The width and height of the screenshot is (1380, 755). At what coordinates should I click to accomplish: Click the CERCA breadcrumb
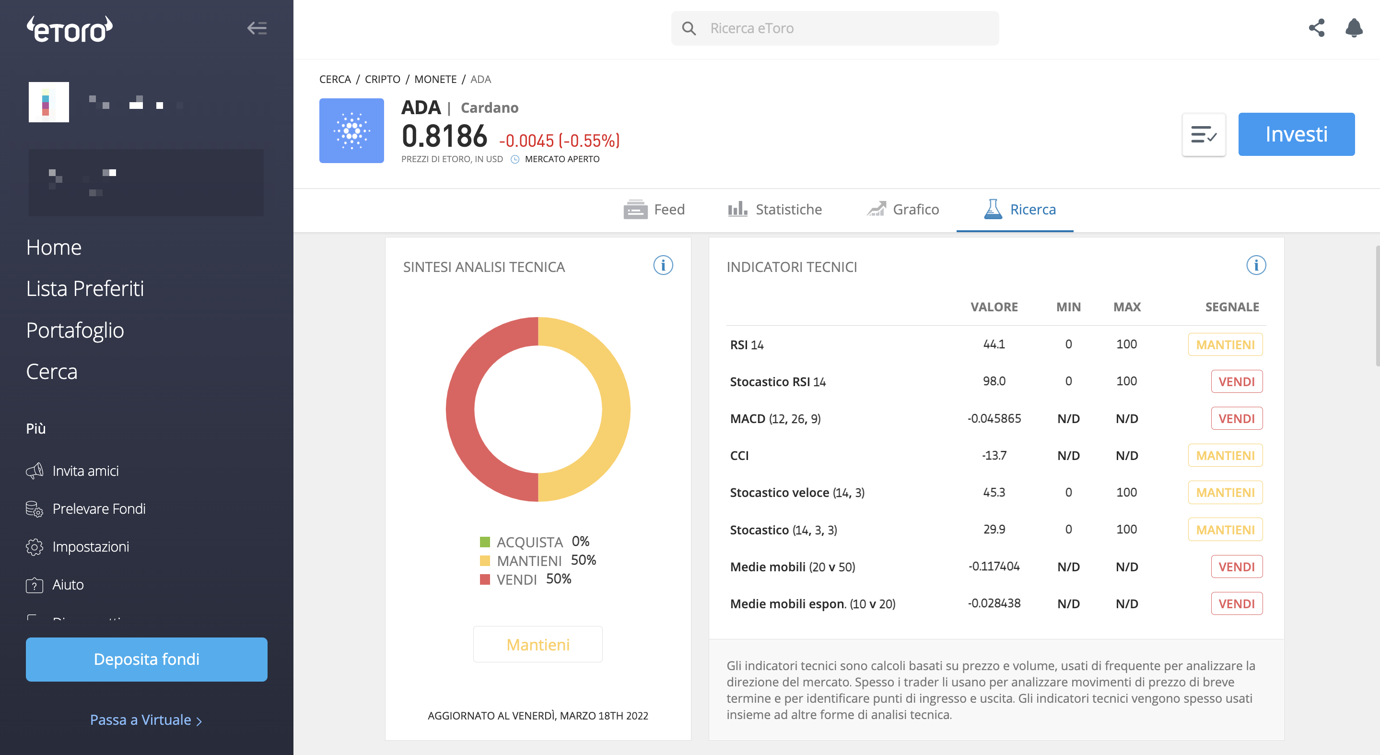[335, 79]
